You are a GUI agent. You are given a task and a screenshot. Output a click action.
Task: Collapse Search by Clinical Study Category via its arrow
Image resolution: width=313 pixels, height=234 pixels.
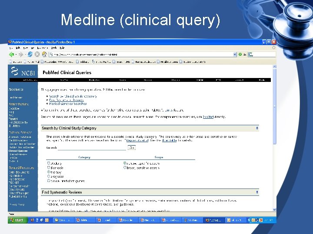[x=257, y=128]
